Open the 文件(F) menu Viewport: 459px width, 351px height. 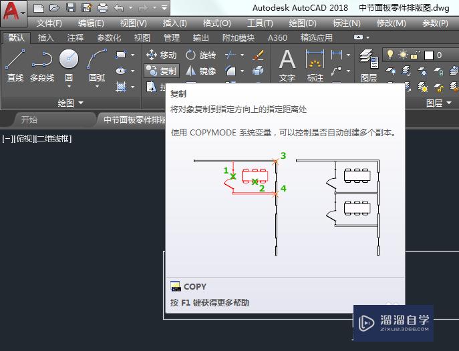[x=49, y=23]
